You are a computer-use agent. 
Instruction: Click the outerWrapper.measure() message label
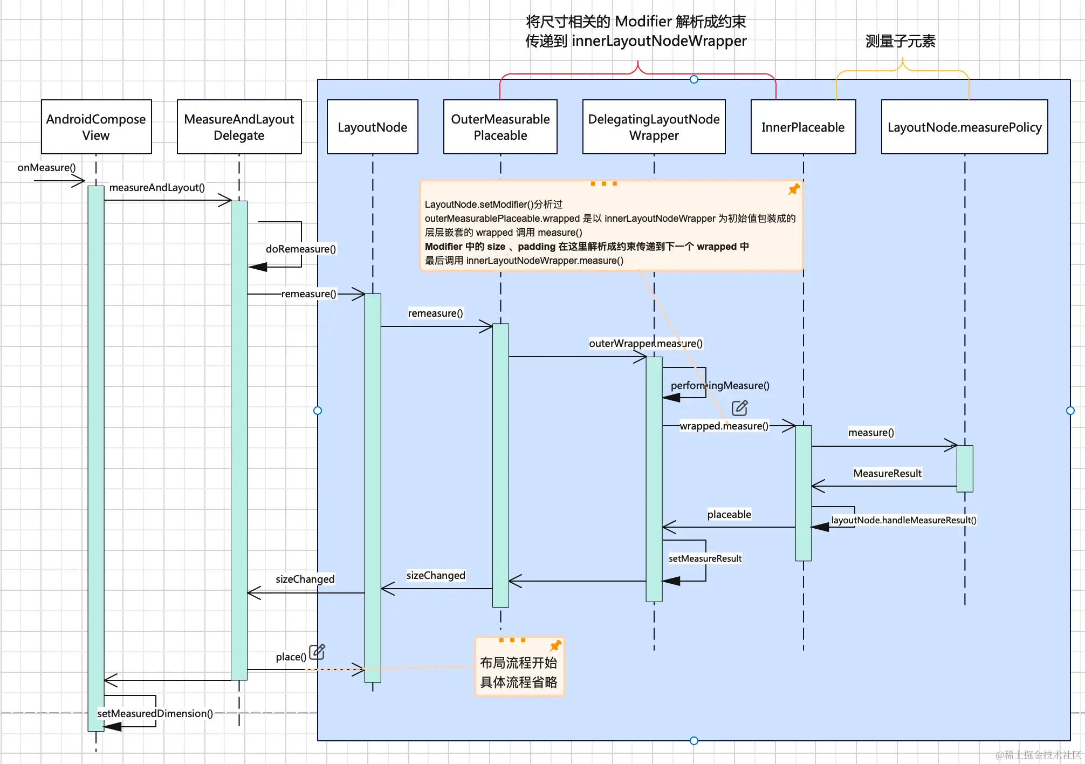645,343
